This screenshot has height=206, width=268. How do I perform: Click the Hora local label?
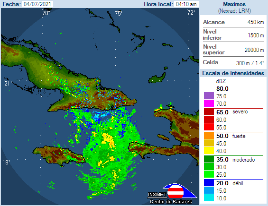tap(158, 4)
